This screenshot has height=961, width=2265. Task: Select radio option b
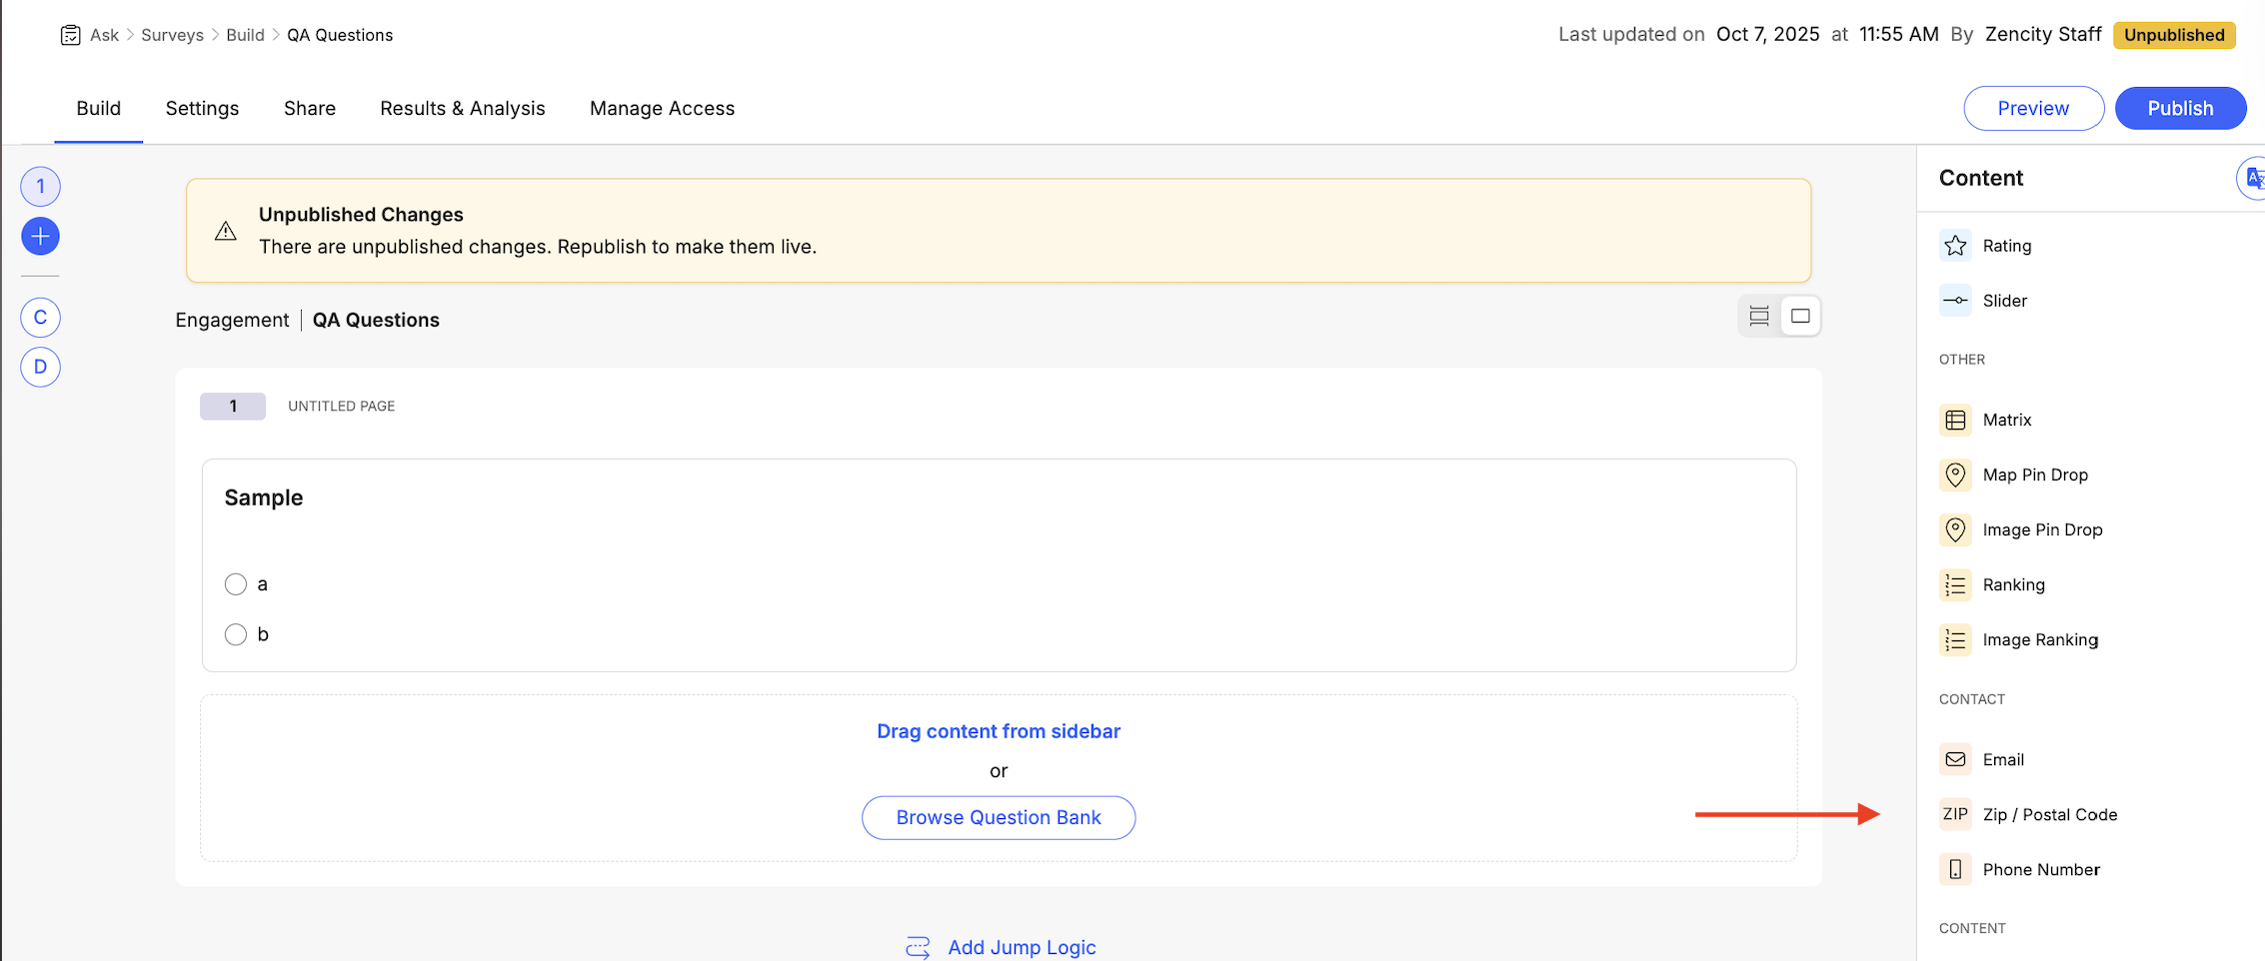tap(236, 634)
